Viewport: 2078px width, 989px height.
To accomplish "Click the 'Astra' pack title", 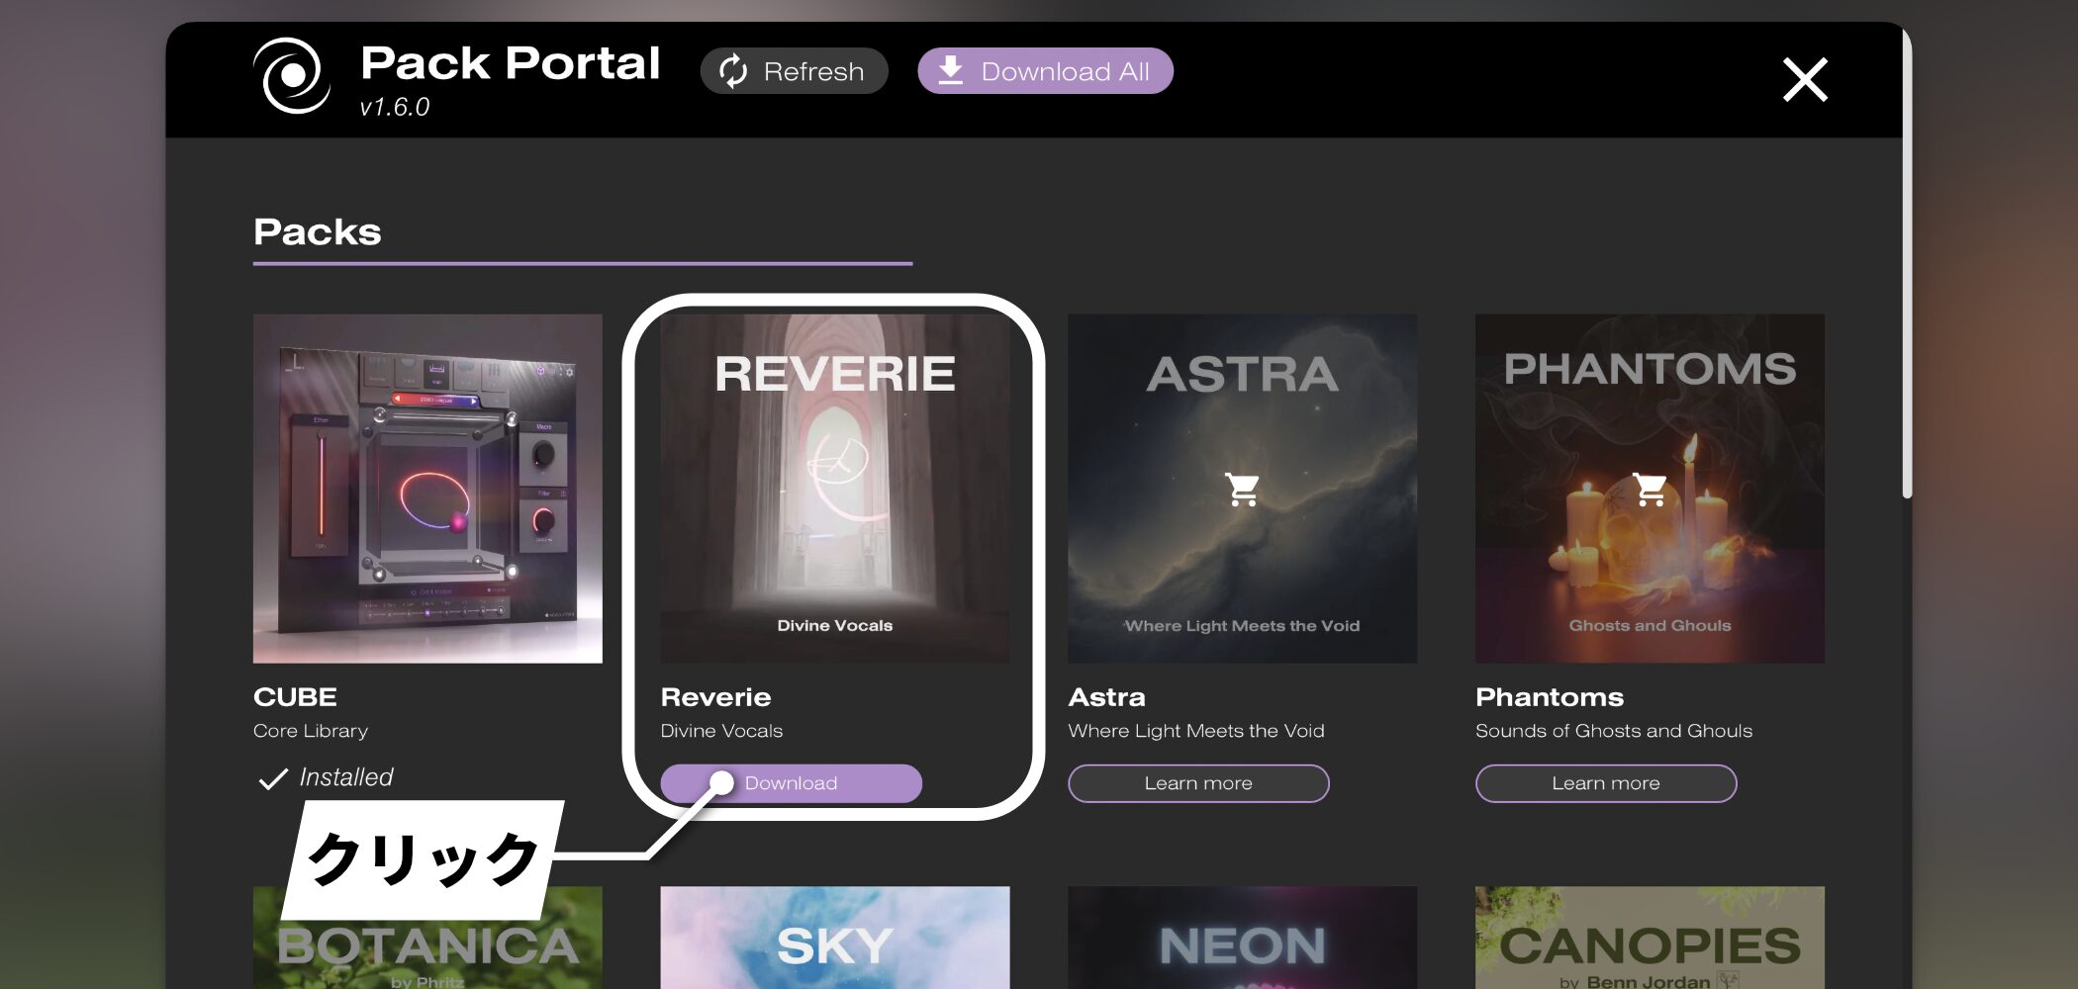I will click(x=1106, y=697).
